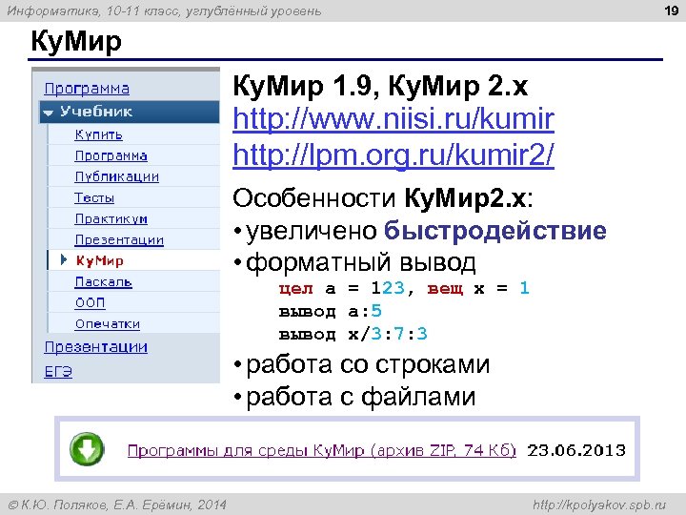This screenshot has height=515, width=686.
Task: Download Программы для среды КуМир archive link
Action: coord(322,450)
